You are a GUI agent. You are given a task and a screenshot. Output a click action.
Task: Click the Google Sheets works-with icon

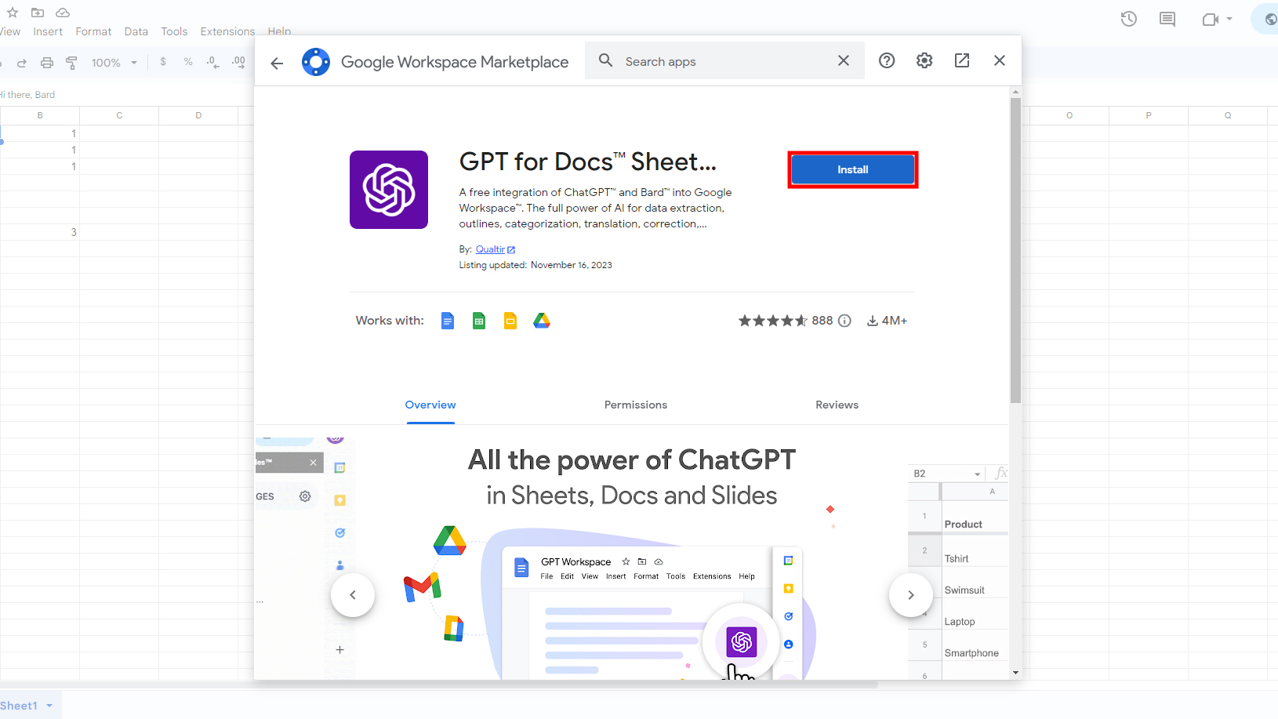479,321
